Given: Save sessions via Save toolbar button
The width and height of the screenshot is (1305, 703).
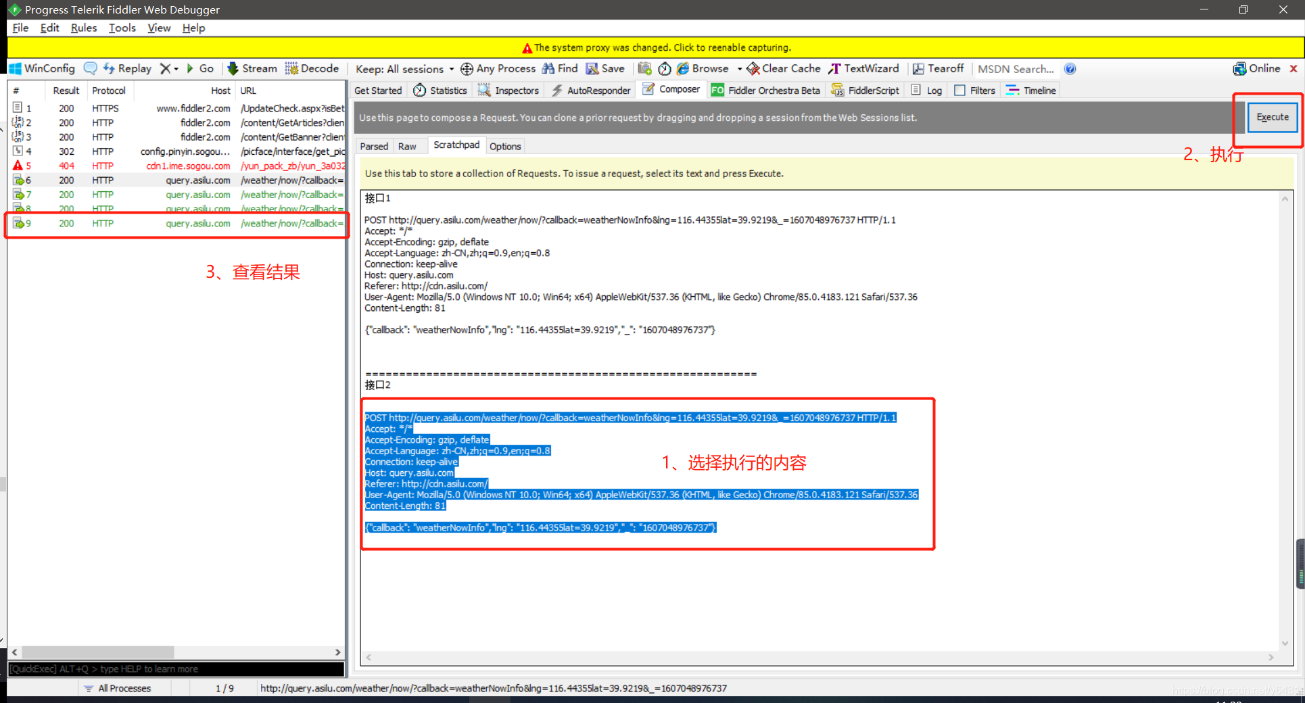Looking at the screenshot, I should (605, 68).
